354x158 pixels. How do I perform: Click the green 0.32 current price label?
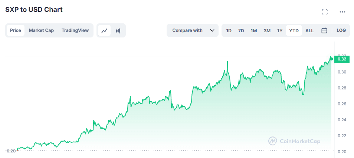click(342, 59)
